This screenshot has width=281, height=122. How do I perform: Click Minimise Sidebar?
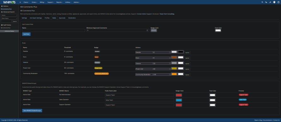pos(9,31)
